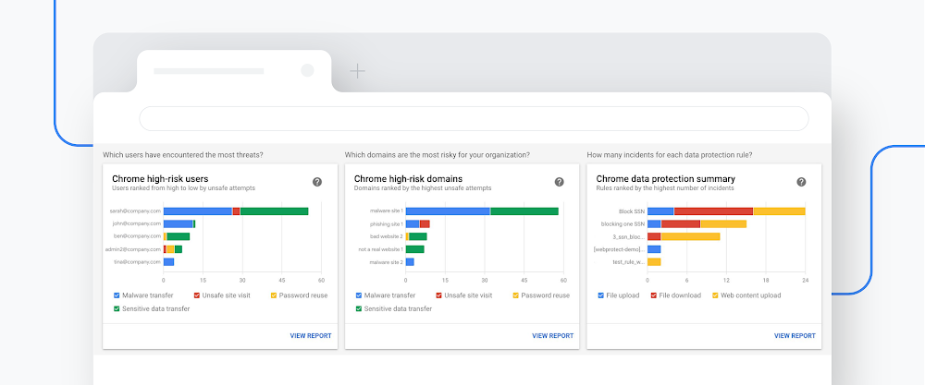The height and width of the screenshot is (385, 925).
Task: Select the malware site 1 label
Action: tap(387, 211)
